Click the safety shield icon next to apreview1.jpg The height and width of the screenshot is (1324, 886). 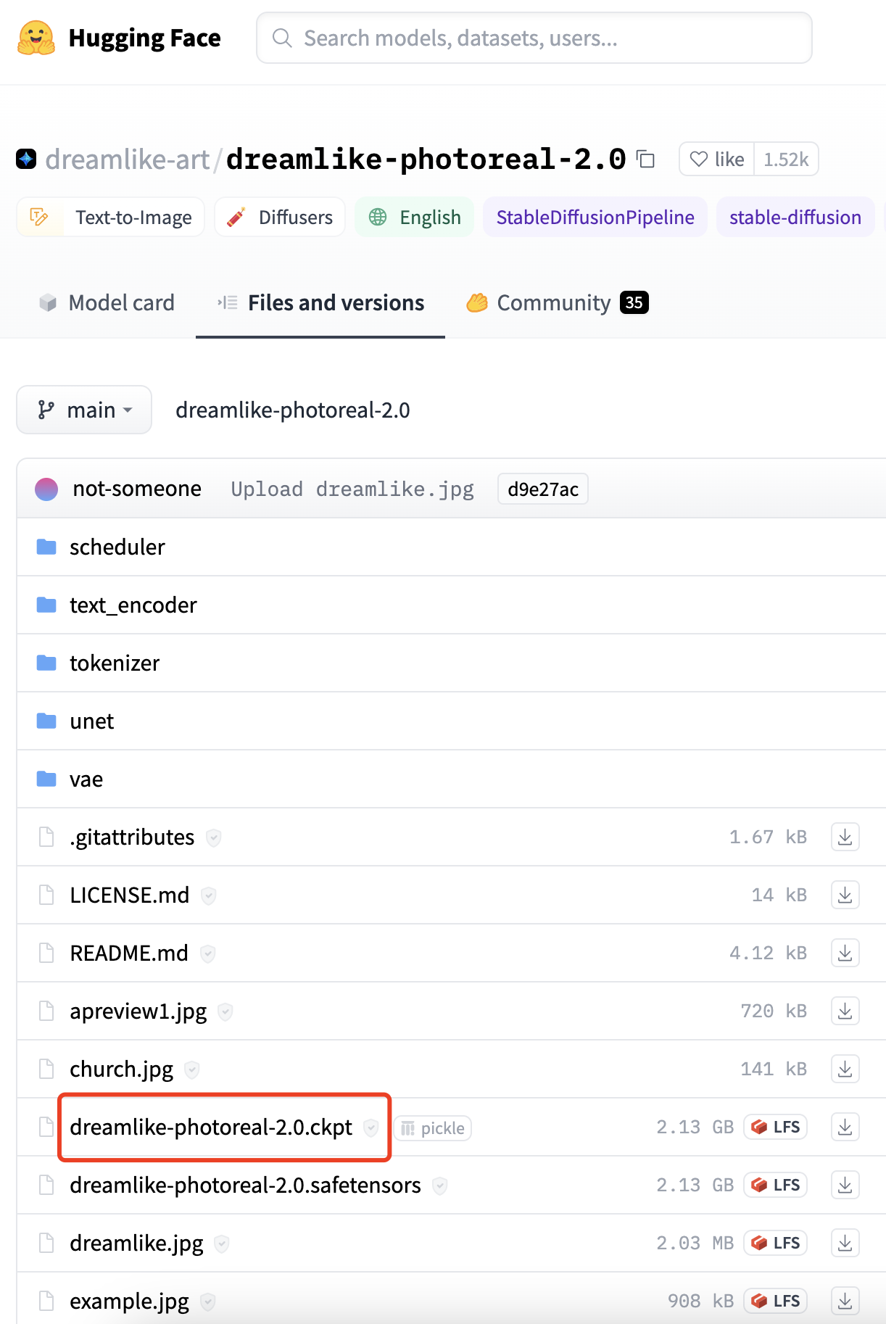[225, 1011]
